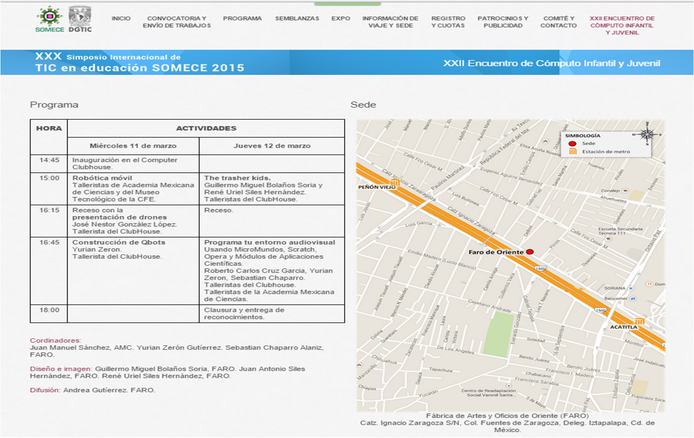694x438 pixels.
Task: Click the compass rose on the map
Action: [x=647, y=134]
